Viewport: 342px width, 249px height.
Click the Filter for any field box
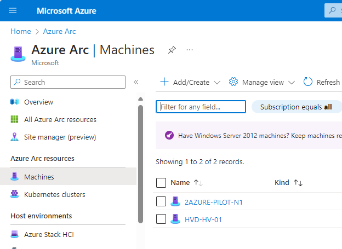coord(201,107)
